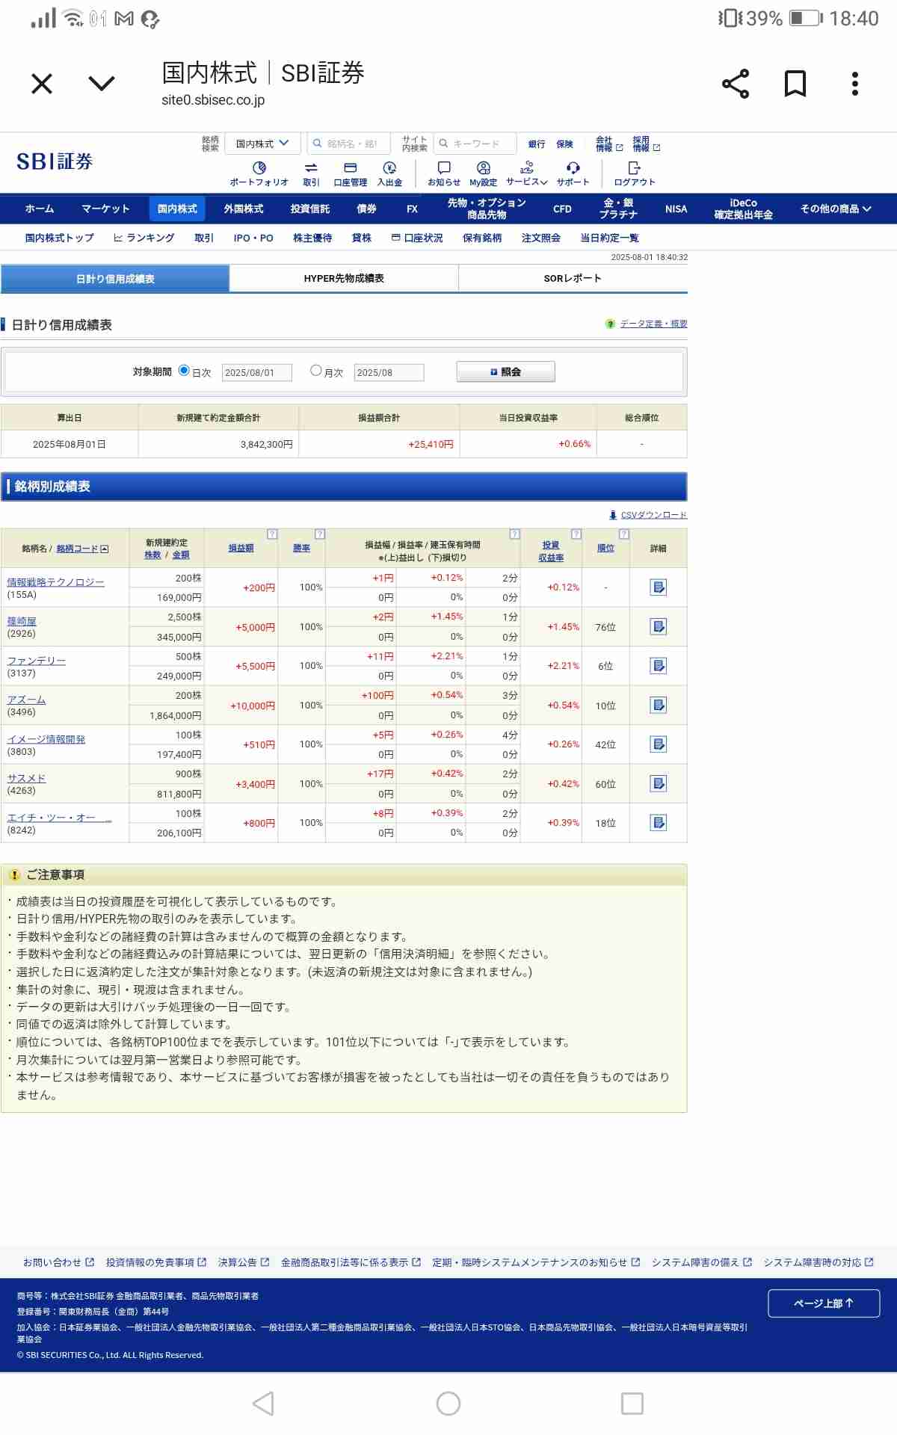This screenshot has height=1435, width=897.
Task: Open the help icon above 損益額 column
Action: (272, 534)
